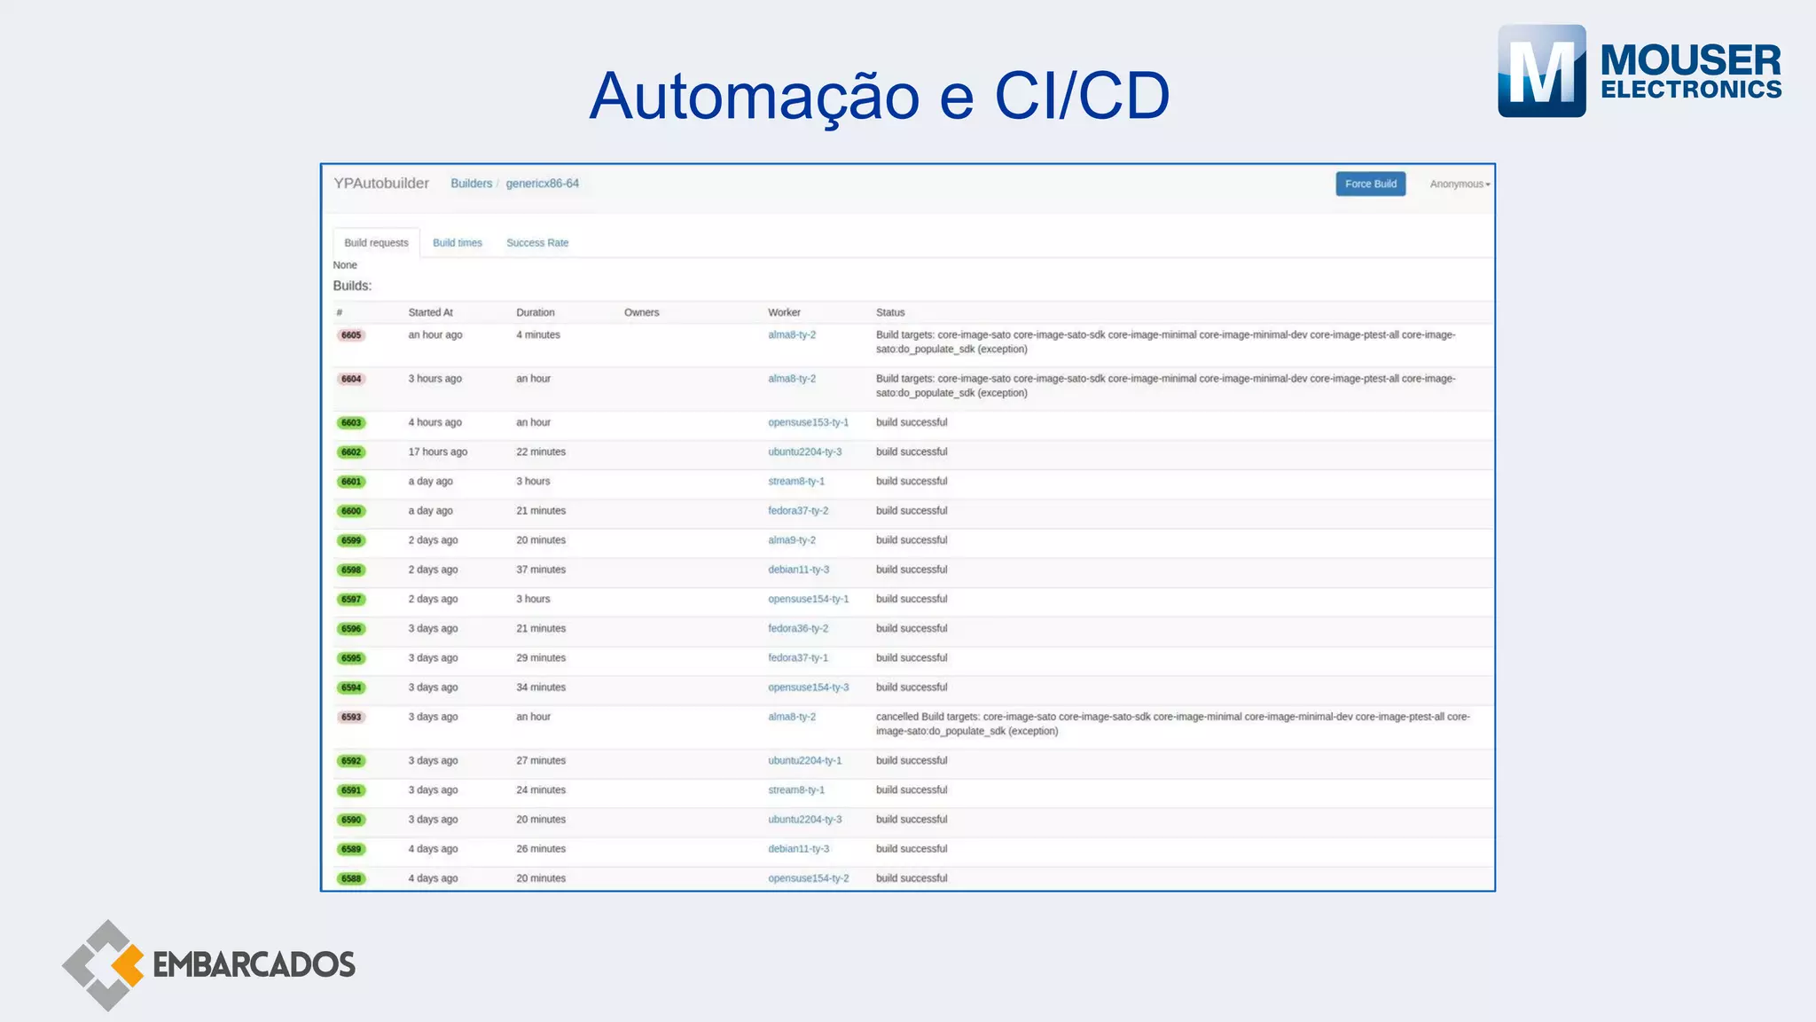Open worker stream8-ty-1 in build 6591 row
Screen dimensions: 1816x1022
[796, 790]
